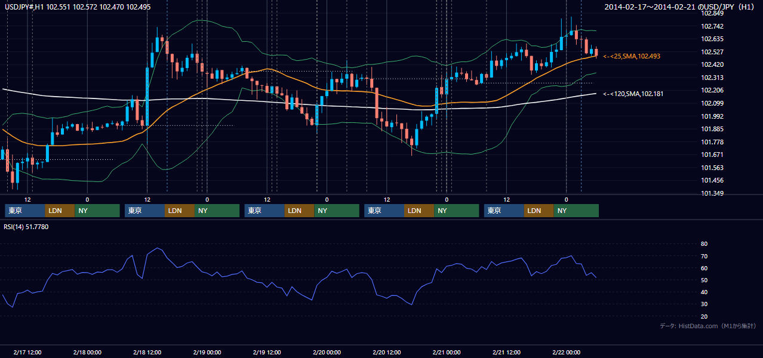This screenshot has height=358, width=763.
Task: Click the 2/21 12:00 time axis label
Action: pos(506,353)
